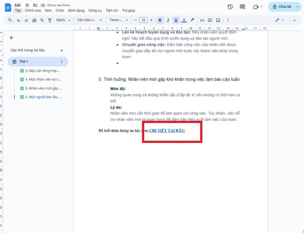
Task: Open the Định dạng menu
Action: click(x=76, y=10)
